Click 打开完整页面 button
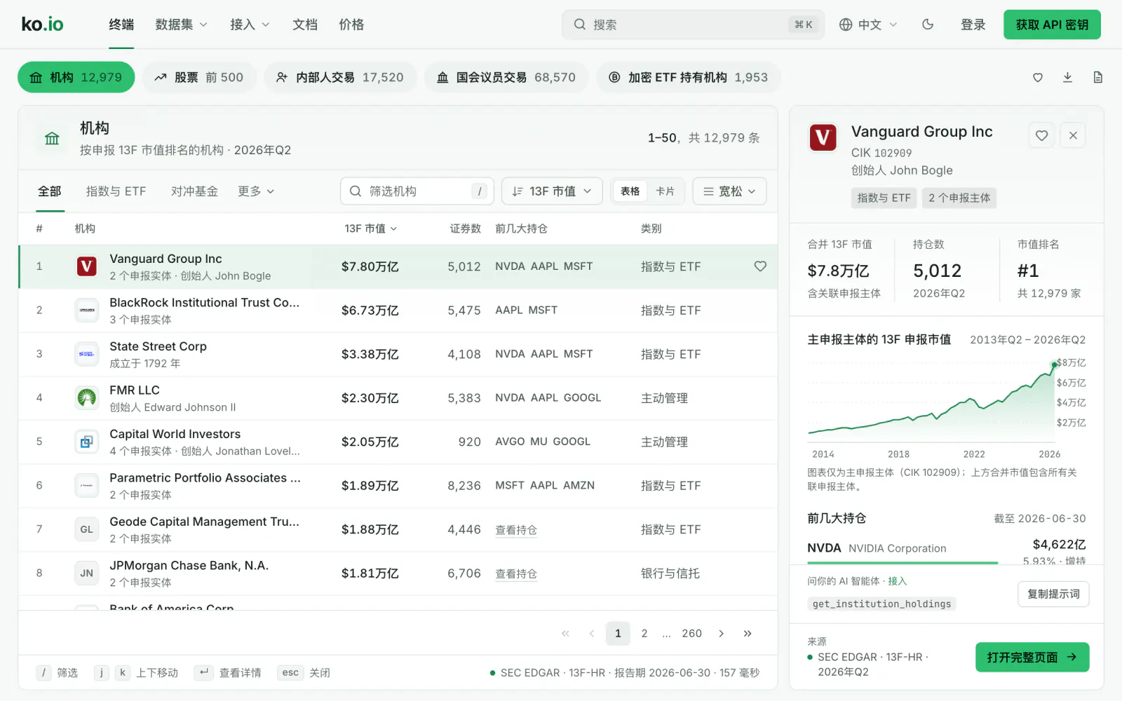 click(x=1032, y=657)
